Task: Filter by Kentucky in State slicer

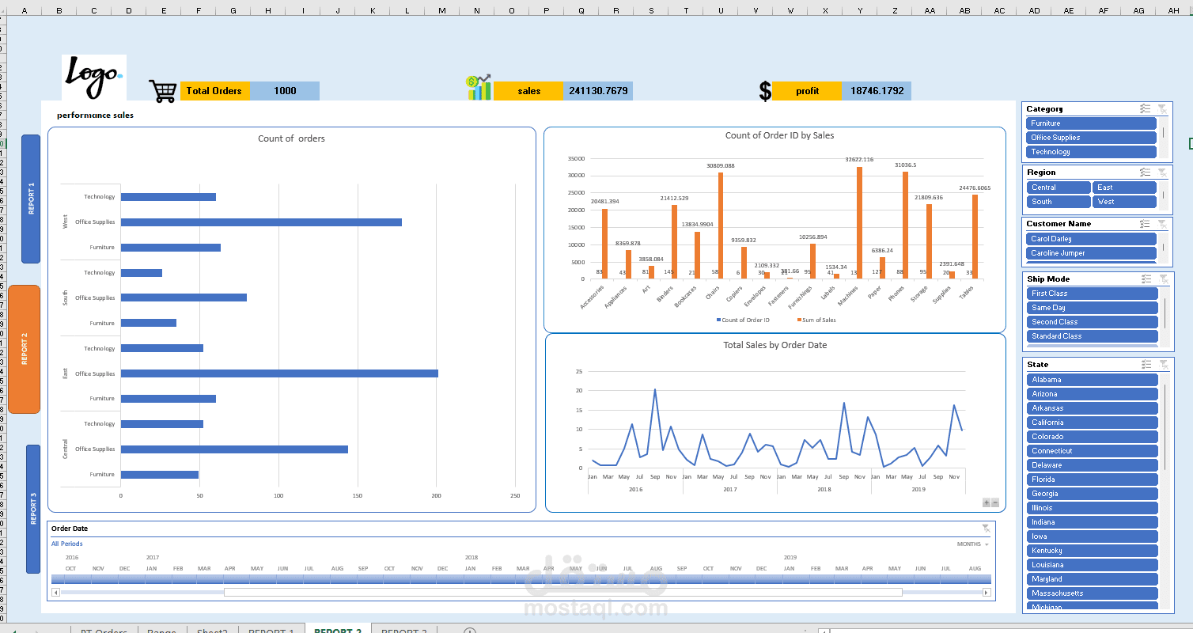Action: pos(1092,551)
